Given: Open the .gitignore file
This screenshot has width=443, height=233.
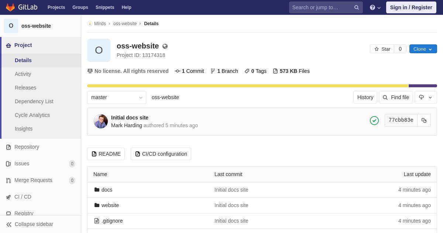Looking at the screenshot, I should click(x=112, y=221).
